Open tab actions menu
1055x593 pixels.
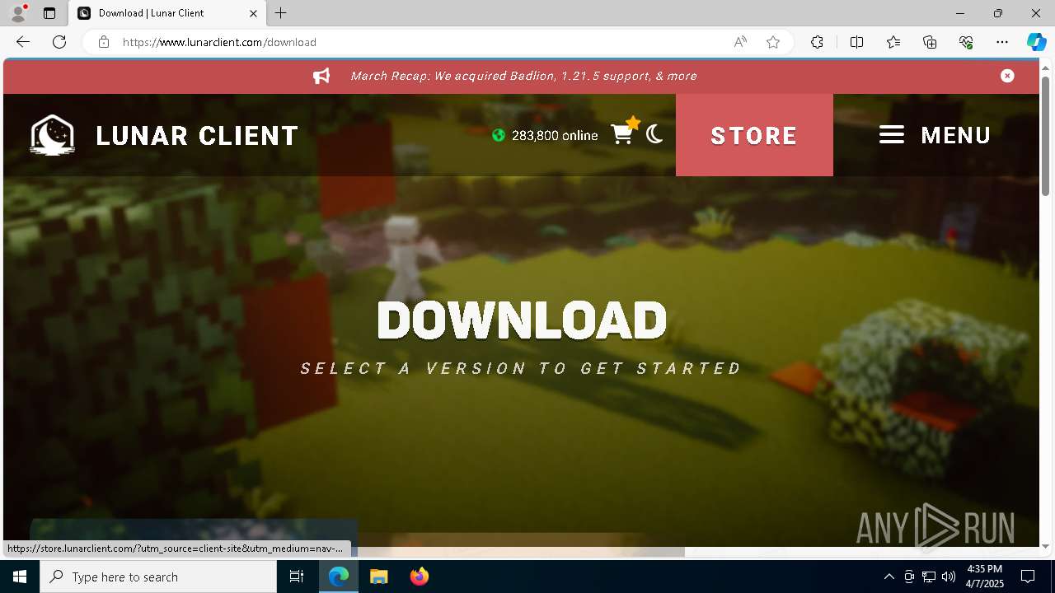point(49,13)
